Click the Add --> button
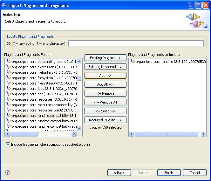 [x=105, y=76]
